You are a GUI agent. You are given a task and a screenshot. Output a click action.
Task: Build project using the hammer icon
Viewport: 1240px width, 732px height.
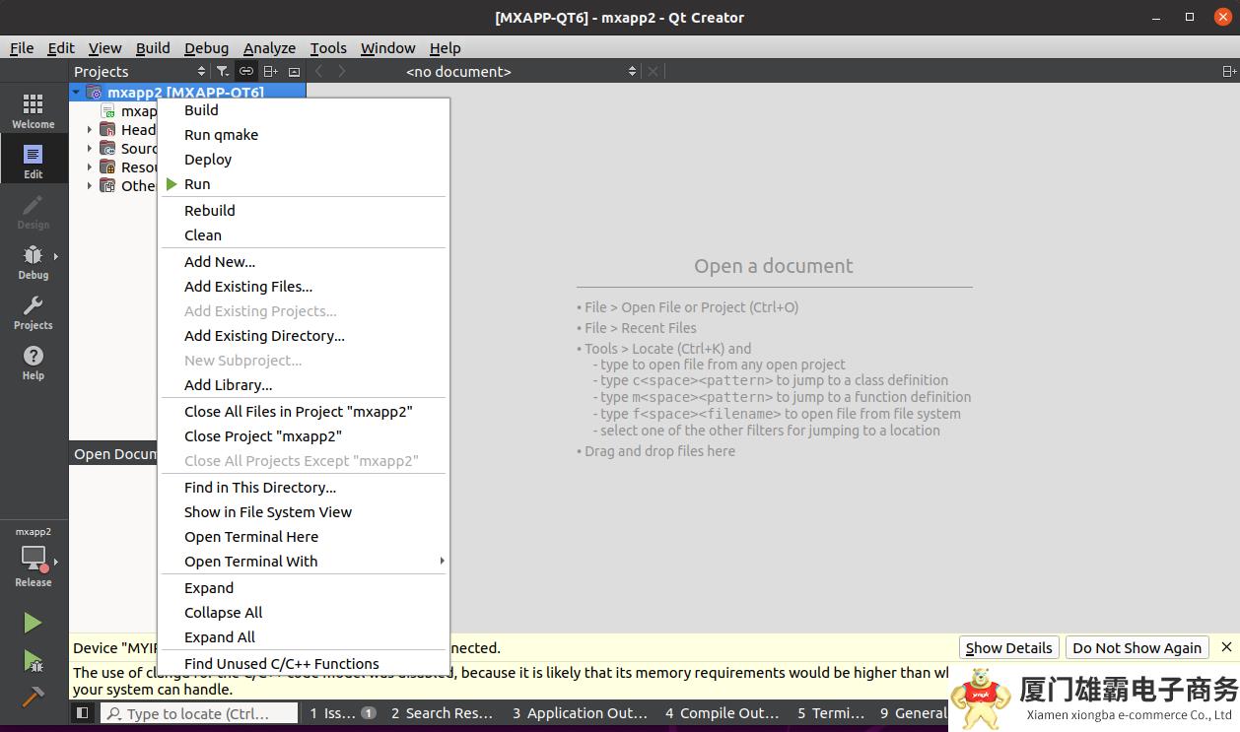pos(33,697)
